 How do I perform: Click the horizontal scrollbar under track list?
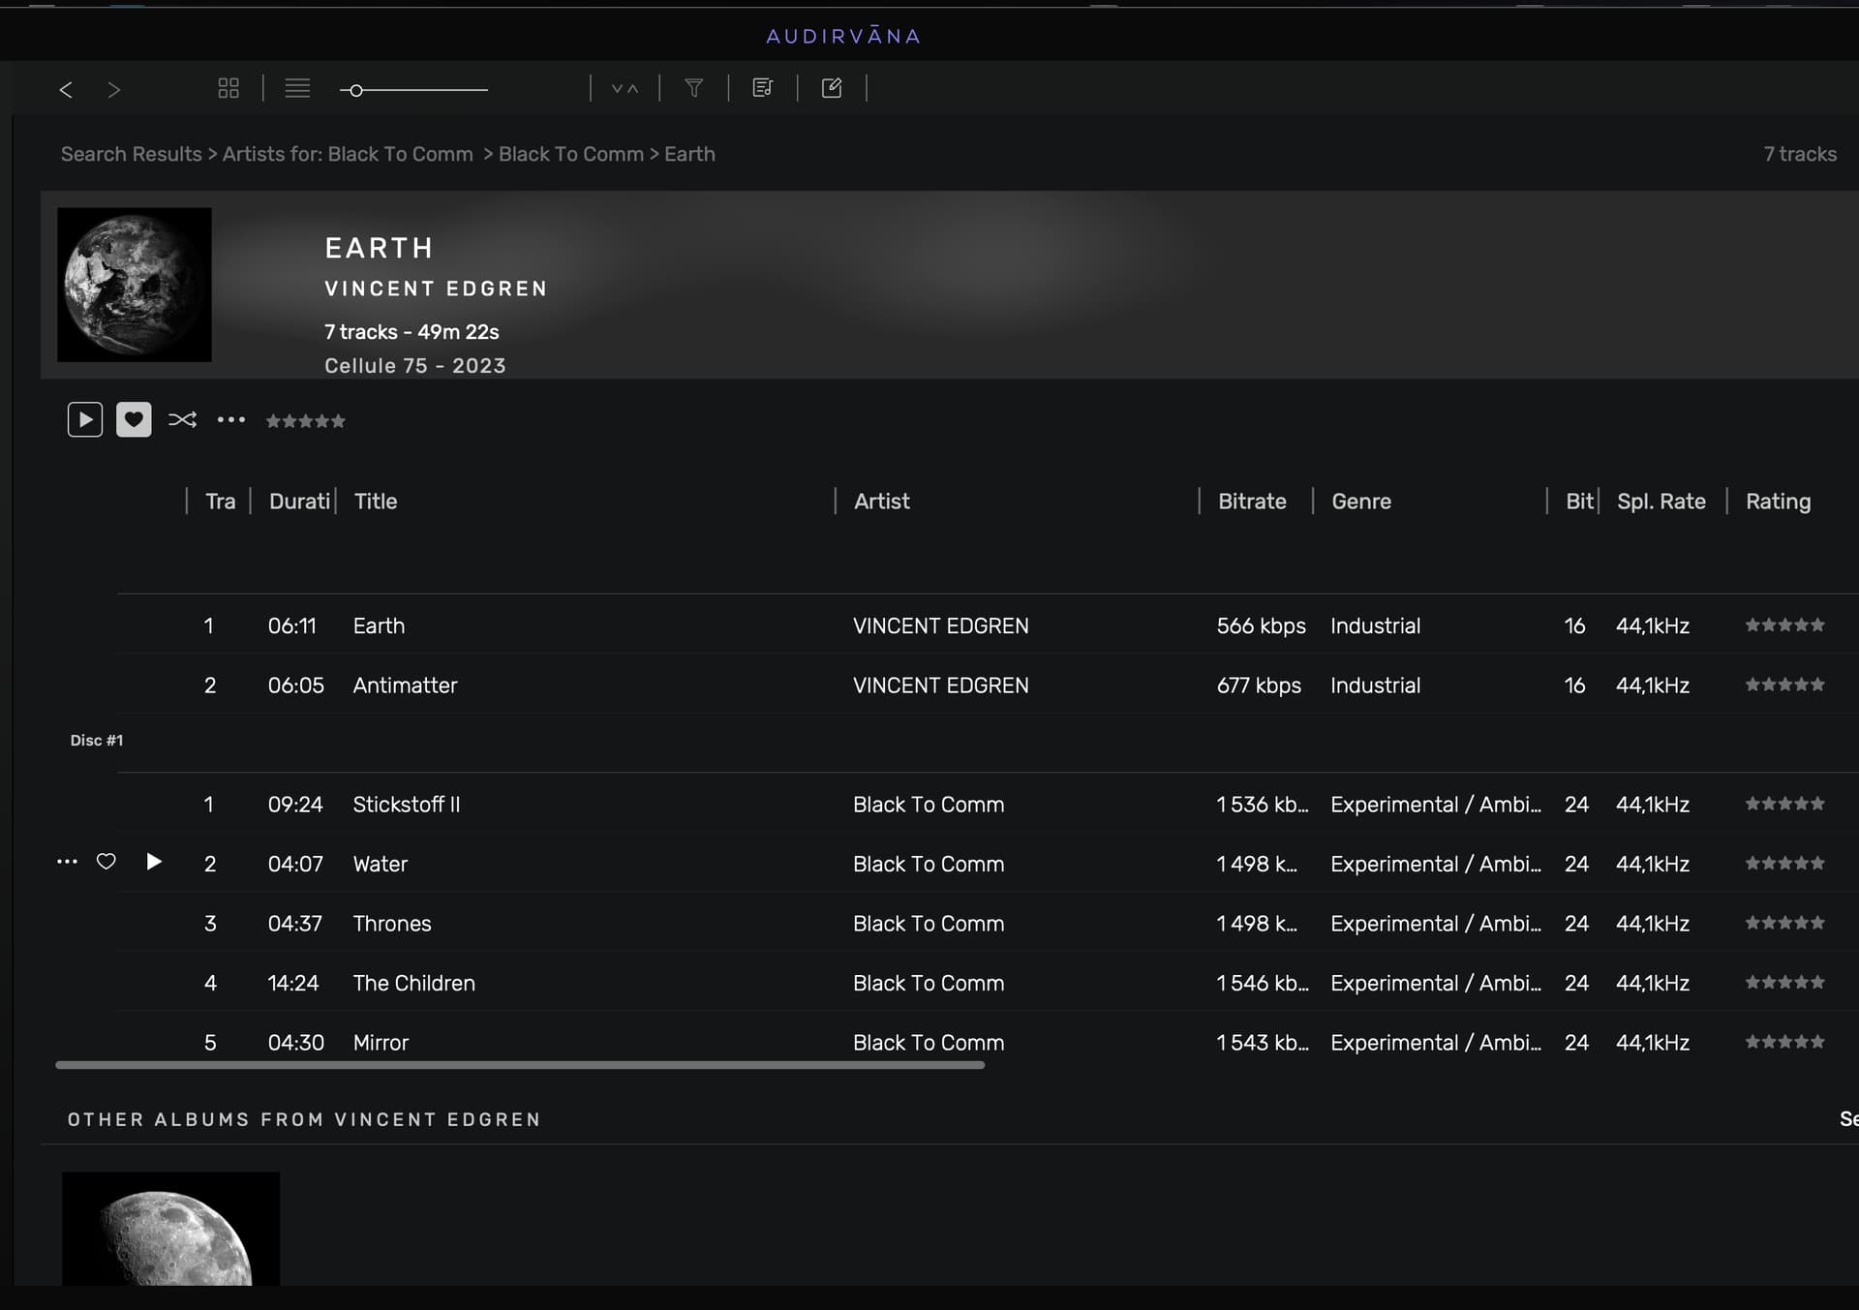tap(520, 1065)
